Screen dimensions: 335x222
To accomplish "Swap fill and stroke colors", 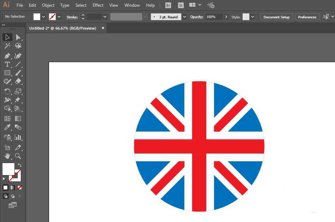I will click(x=20, y=165).
